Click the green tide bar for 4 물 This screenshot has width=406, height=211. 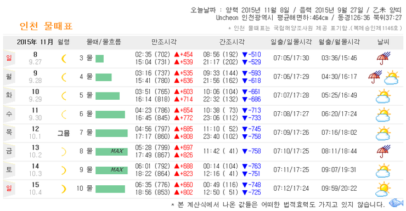[x=104, y=77]
